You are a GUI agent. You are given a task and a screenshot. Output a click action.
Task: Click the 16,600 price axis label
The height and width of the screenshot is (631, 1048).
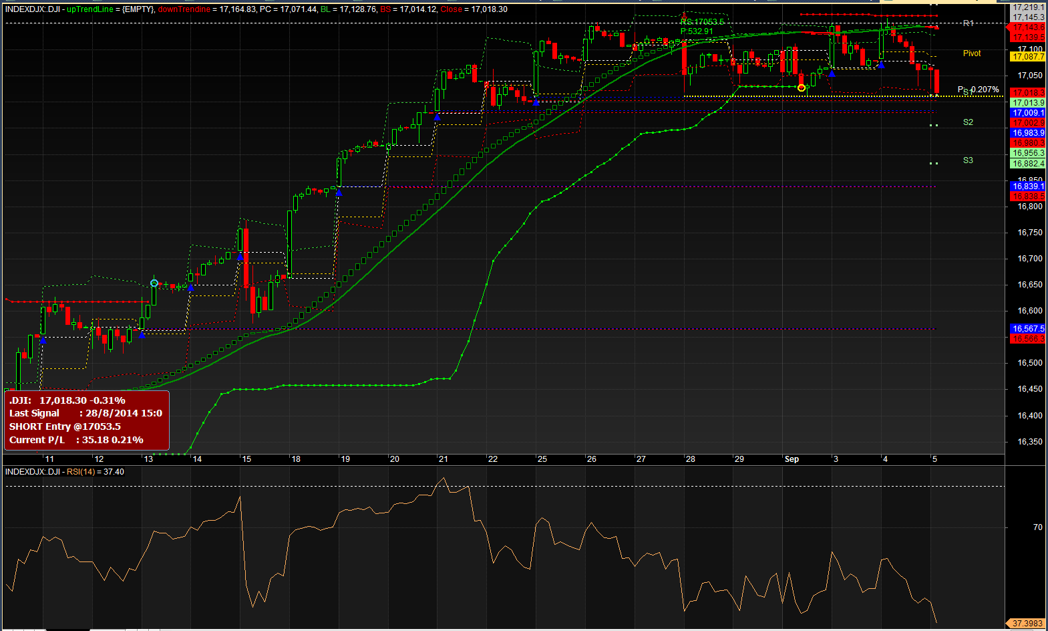1030,311
